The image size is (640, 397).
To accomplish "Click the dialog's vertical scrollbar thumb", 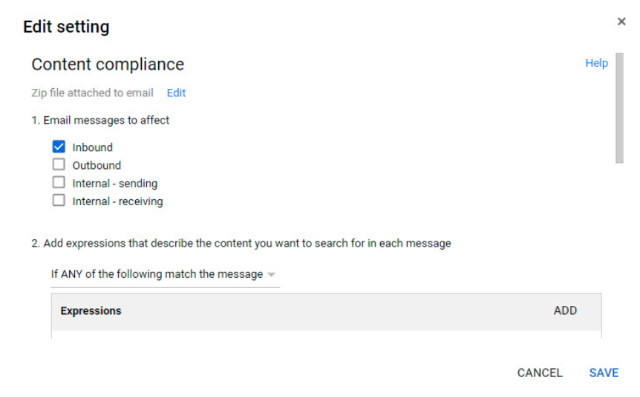I will 620,108.
